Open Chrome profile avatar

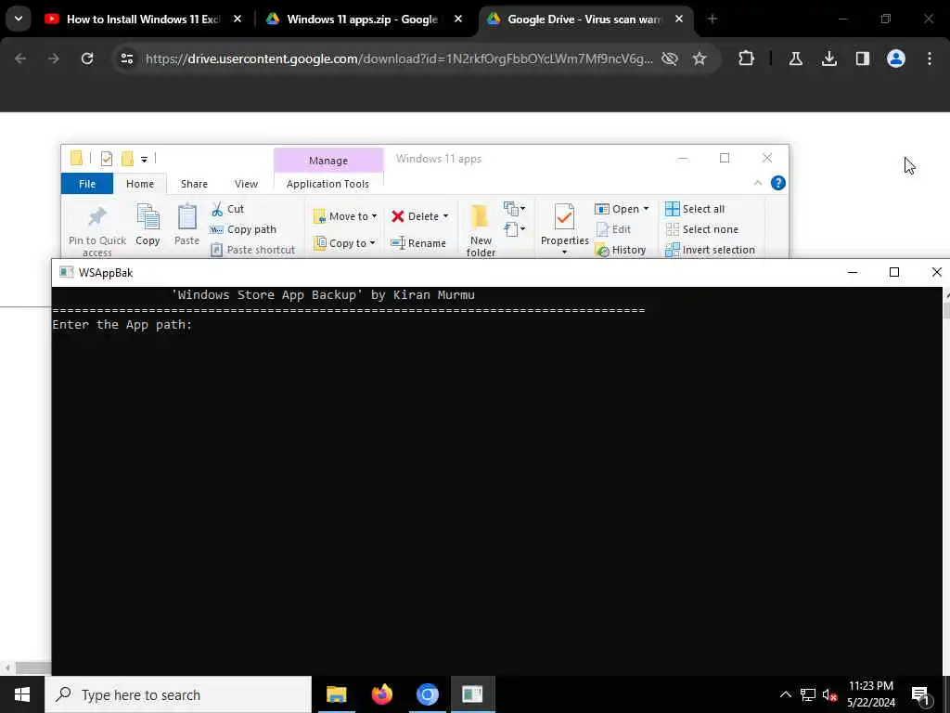895,58
